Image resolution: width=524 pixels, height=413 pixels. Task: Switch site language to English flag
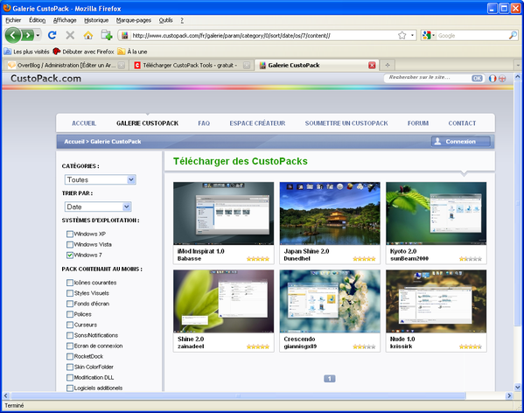point(502,78)
